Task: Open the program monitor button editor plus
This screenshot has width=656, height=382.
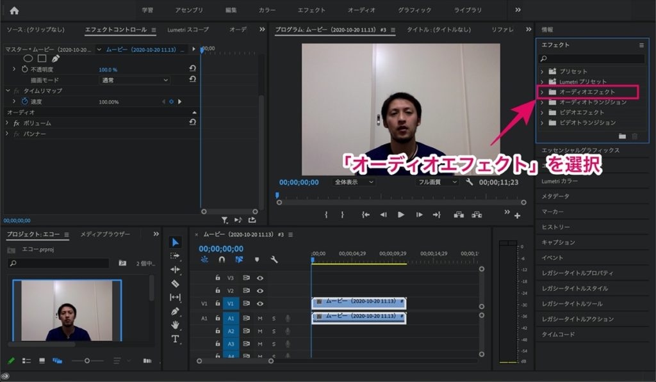Action: pyautogui.click(x=518, y=216)
